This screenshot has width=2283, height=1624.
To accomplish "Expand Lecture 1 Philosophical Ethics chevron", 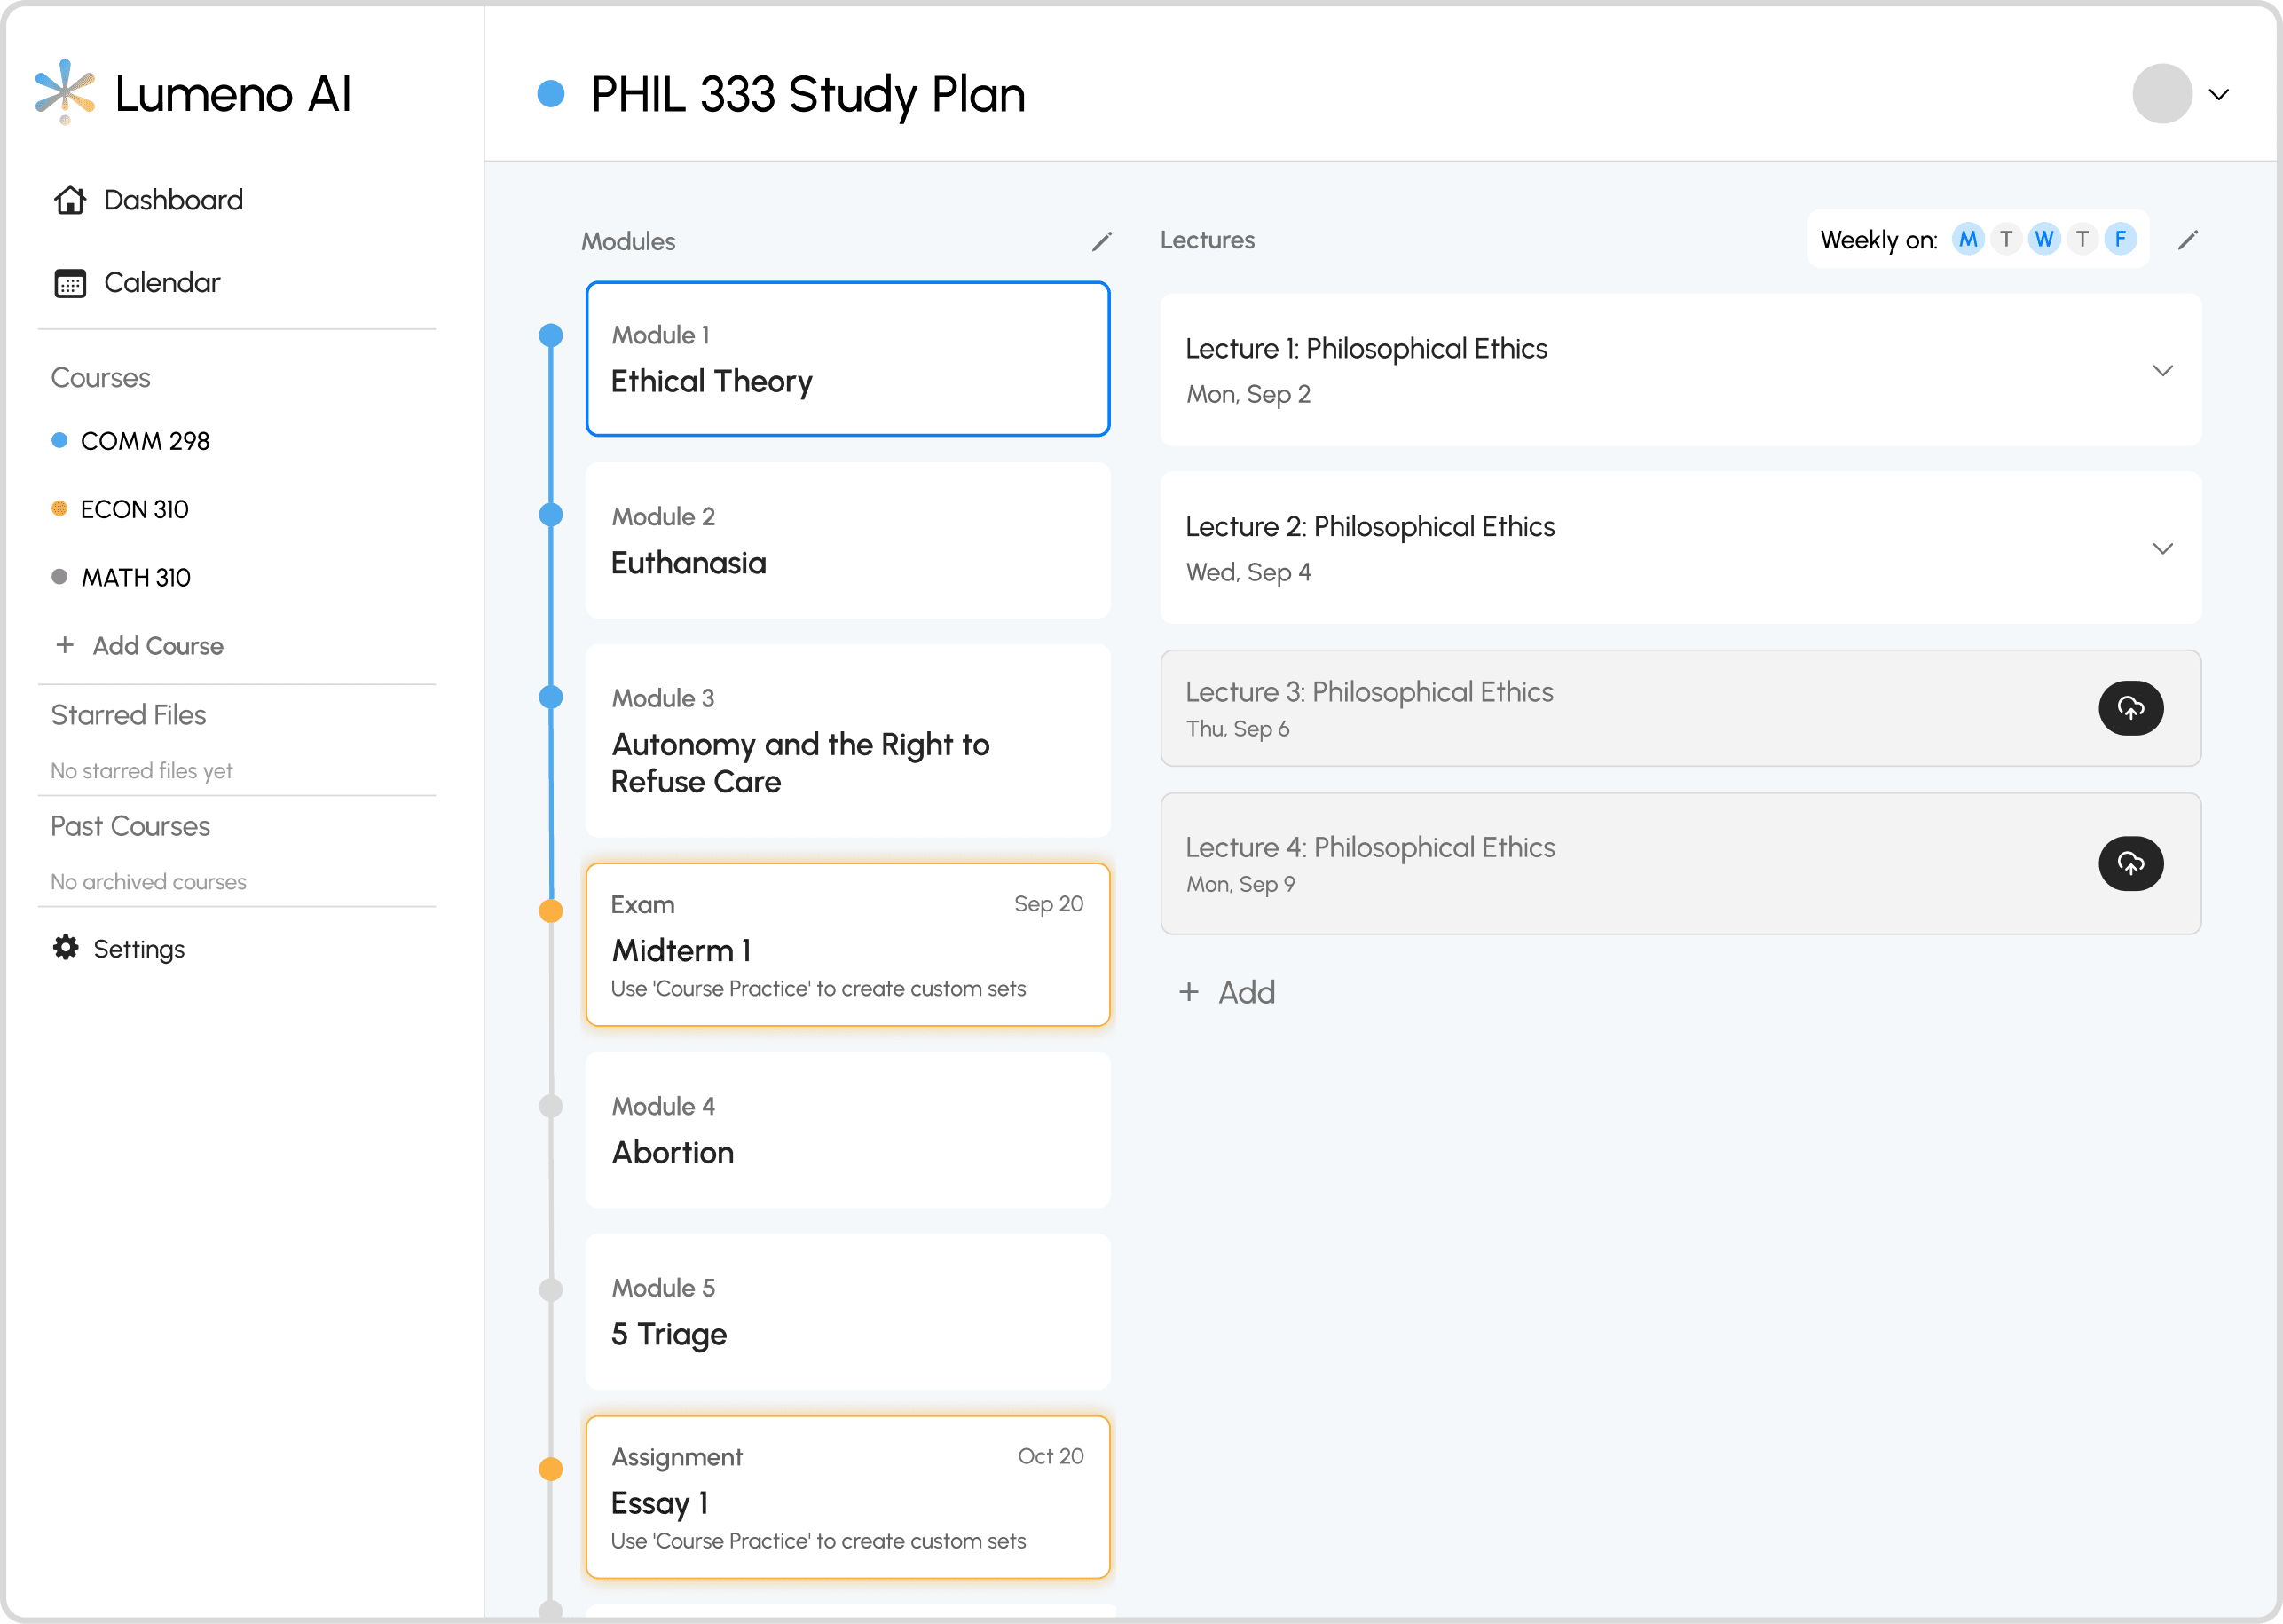I will (2162, 371).
